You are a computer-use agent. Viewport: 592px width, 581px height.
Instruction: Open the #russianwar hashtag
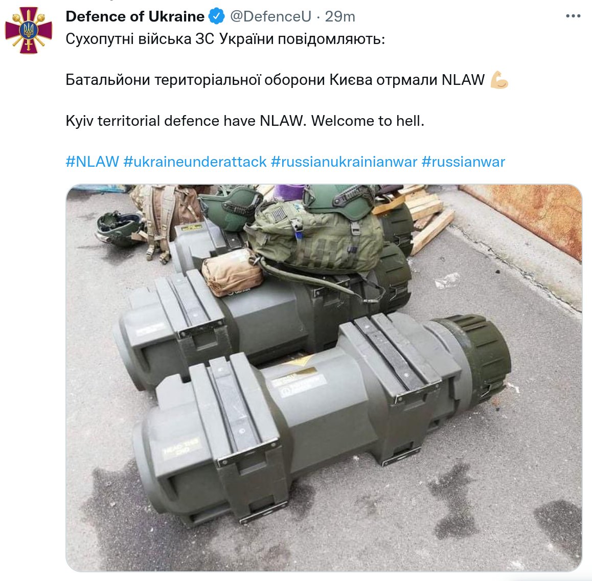click(x=463, y=162)
